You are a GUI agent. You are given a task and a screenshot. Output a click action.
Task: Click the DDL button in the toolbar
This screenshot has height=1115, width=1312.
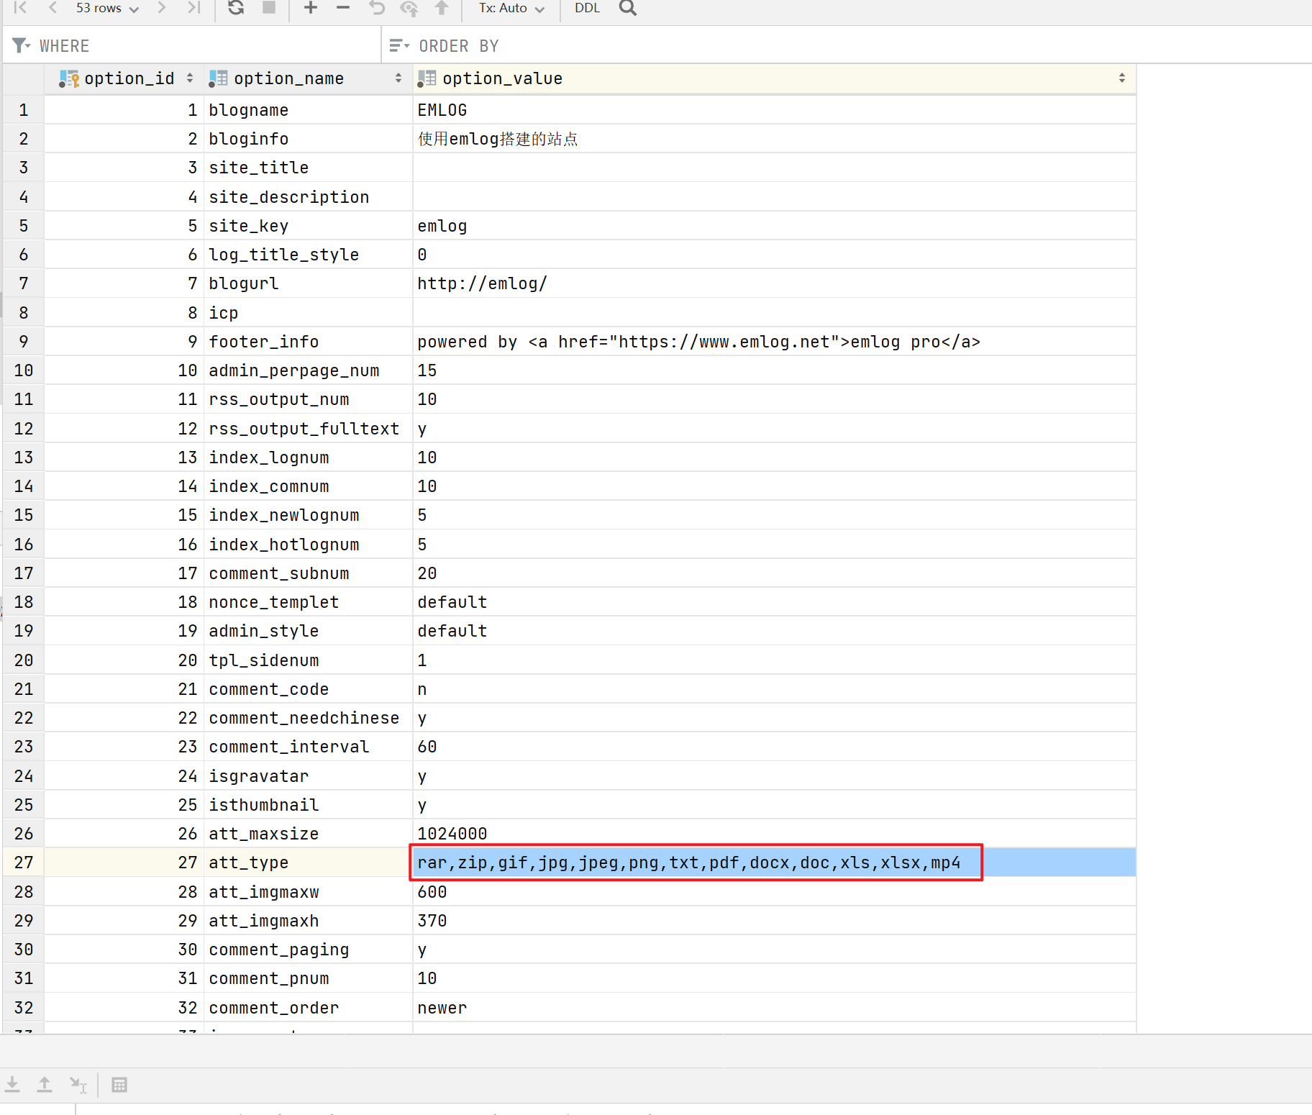pyautogui.click(x=587, y=8)
